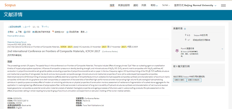
Task: Click the print (打印) icon
Action: 25,32
